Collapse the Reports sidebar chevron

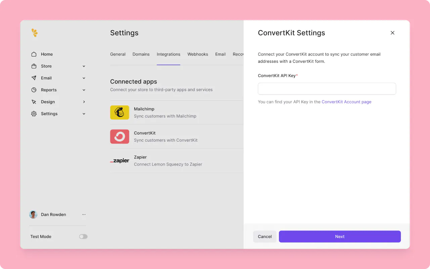tap(84, 90)
